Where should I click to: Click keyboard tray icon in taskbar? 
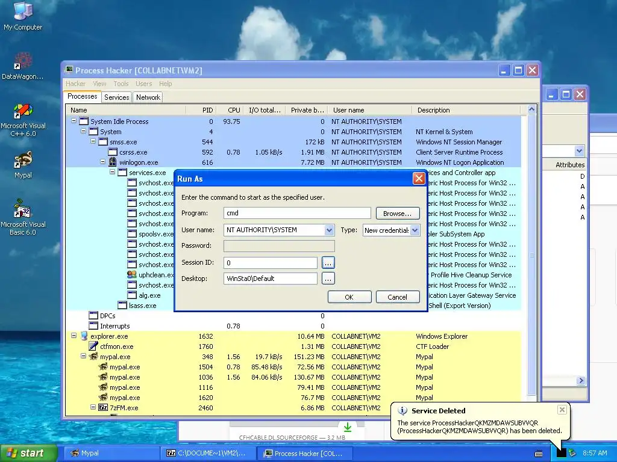point(539,454)
